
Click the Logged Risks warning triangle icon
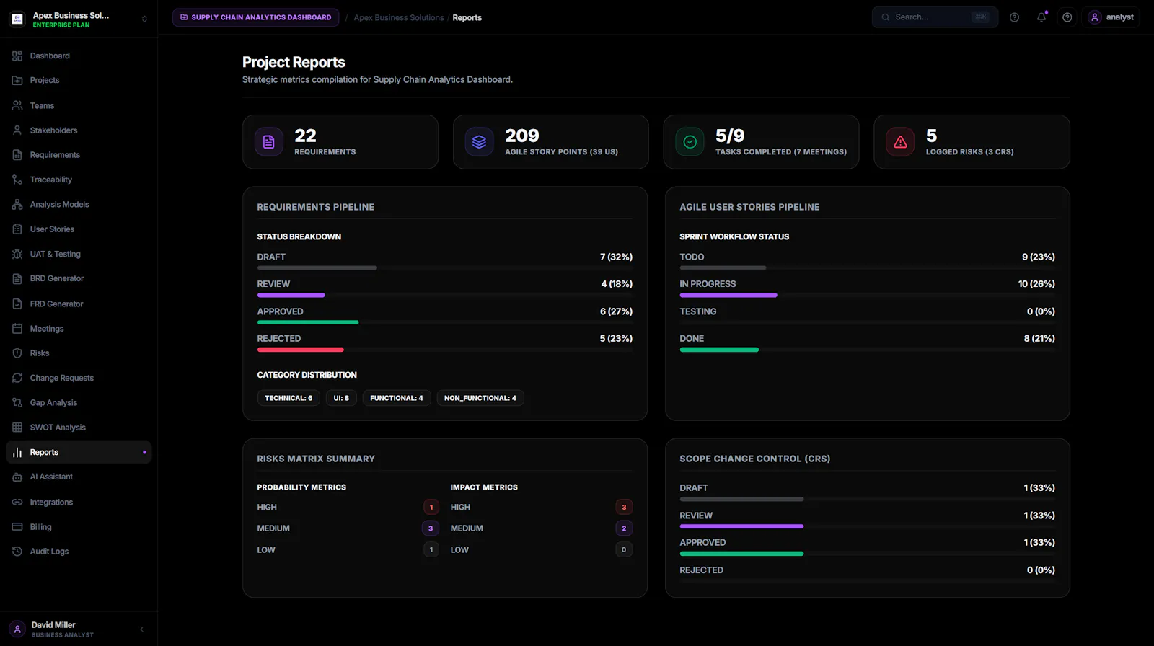(x=901, y=142)
